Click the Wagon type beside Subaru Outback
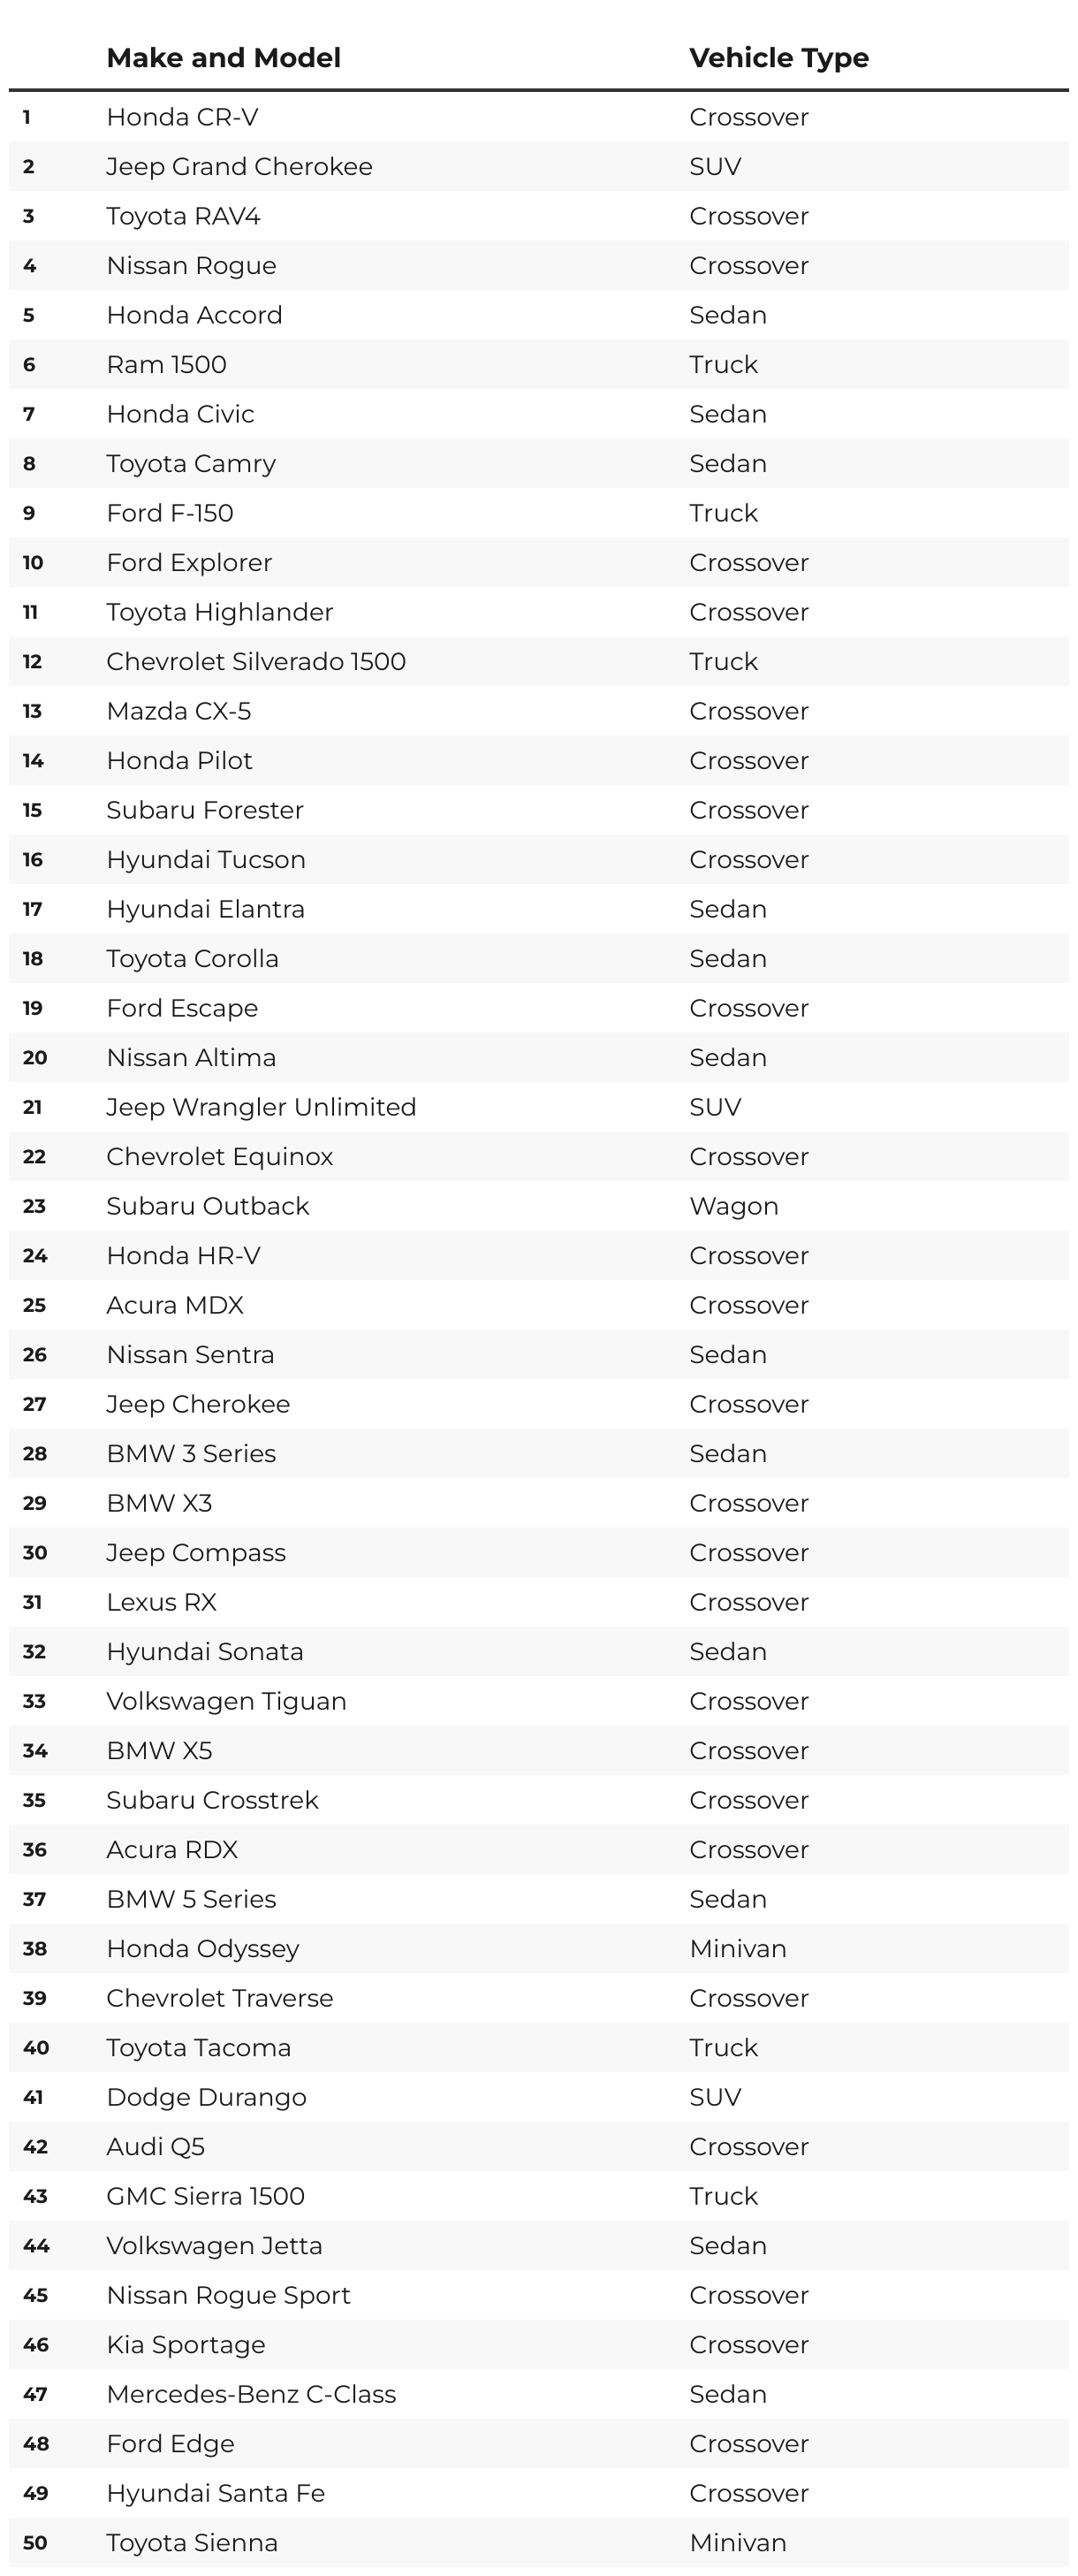Screen dimensions: 1078x2576 pyautogui.click(x=734, y=1207)
